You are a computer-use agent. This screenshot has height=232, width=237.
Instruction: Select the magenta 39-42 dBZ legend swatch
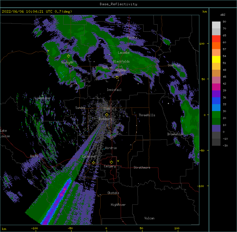coord(216,87)
